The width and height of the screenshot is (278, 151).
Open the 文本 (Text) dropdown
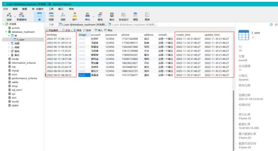pyautogui.click(x=67, y=30)
